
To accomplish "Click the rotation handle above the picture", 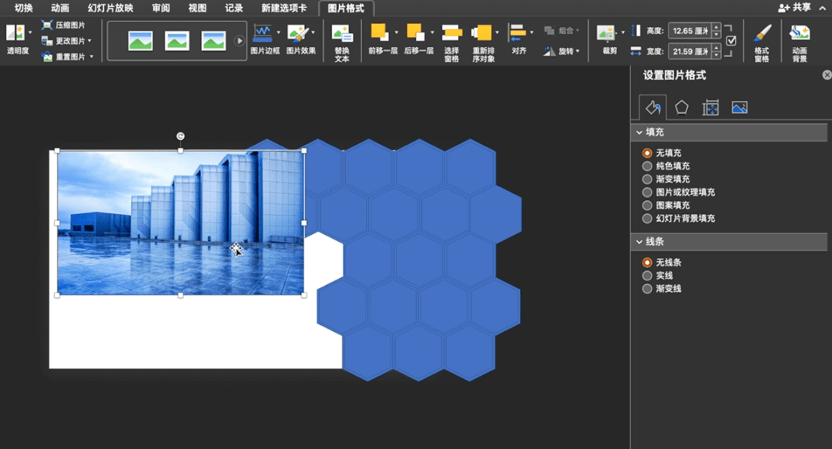I will coord(180,136).
